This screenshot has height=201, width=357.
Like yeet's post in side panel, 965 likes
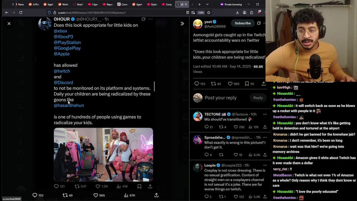[233, 84]
